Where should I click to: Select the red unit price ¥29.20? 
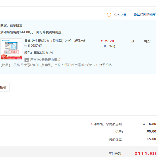point(107,41)
